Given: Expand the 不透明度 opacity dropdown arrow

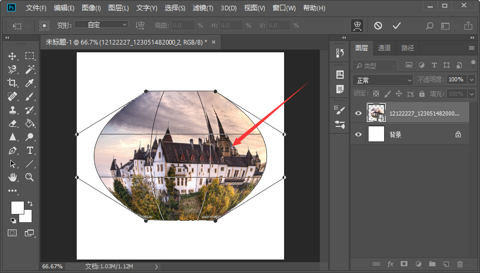Looking at the screenshot, I should [472, 80].
